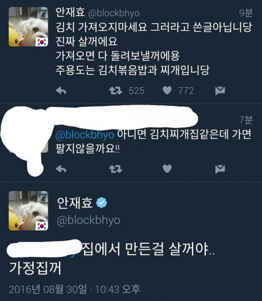The width and height of the screenshot is (262, 301).
Task: Tap the @blockbhyo handle in top tweet
Action: 114,13
